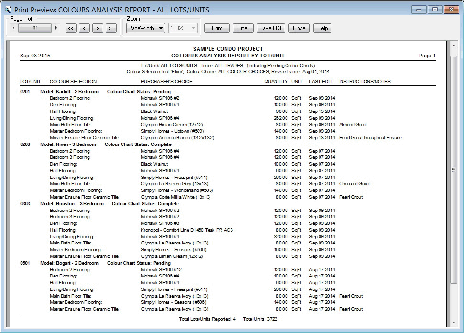Screen dimensions: 464x333
Task: Click 'Colour Chart Status: Complete' for lot 0303
Action: pos(145,204)
